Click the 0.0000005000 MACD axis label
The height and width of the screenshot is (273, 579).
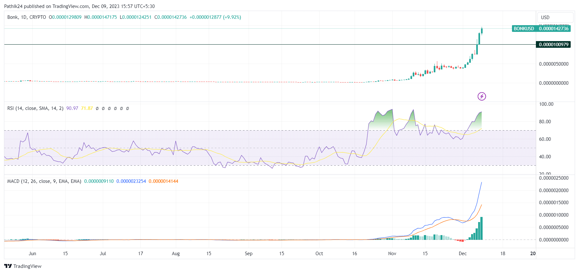[x=554, y=227]
